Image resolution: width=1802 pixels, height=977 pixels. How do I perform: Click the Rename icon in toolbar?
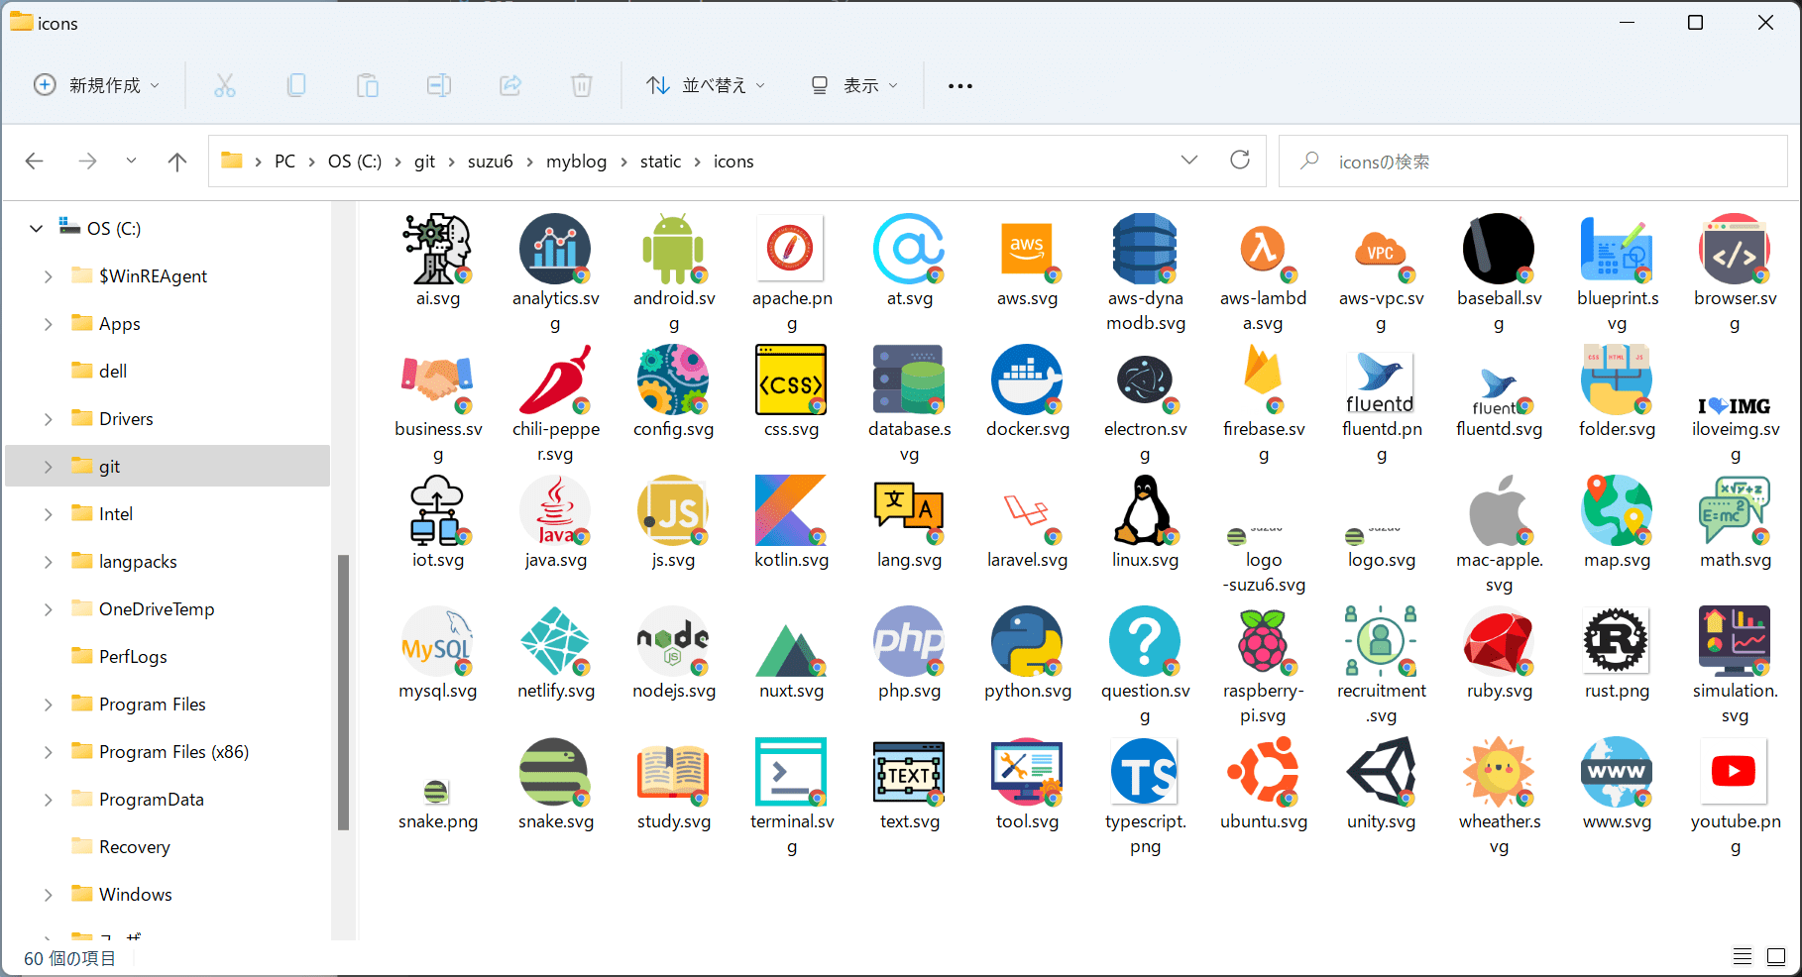[x=439, y=86]
